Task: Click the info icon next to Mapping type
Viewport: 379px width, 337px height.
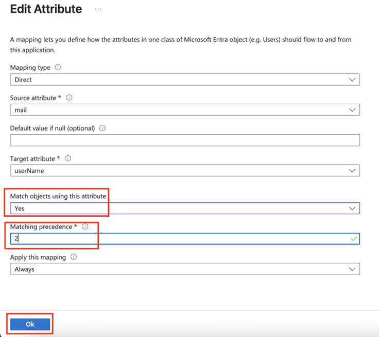Action: point(58,67)
